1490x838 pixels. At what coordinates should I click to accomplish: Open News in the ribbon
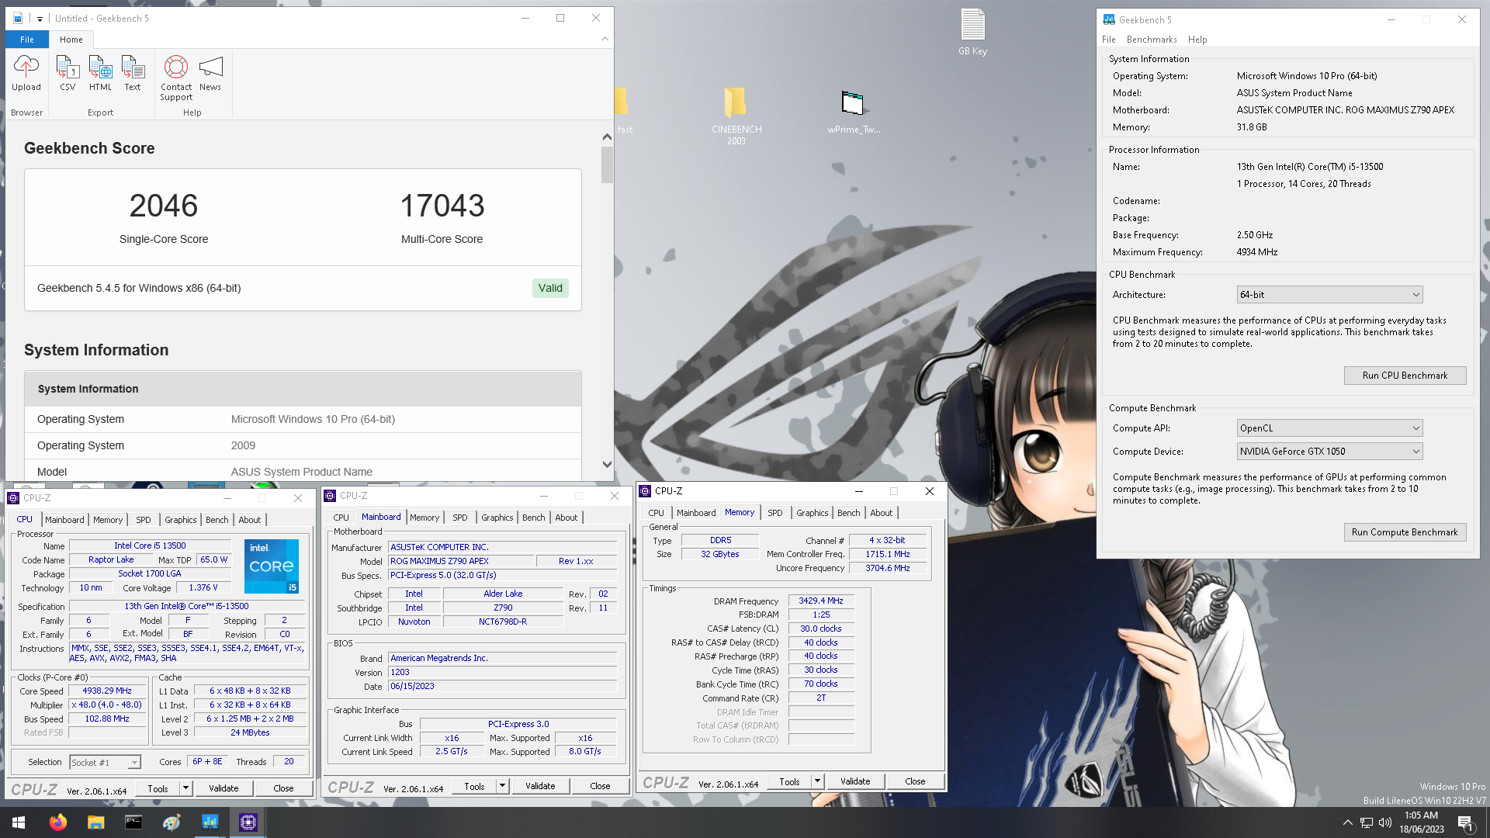coord(210,73)
